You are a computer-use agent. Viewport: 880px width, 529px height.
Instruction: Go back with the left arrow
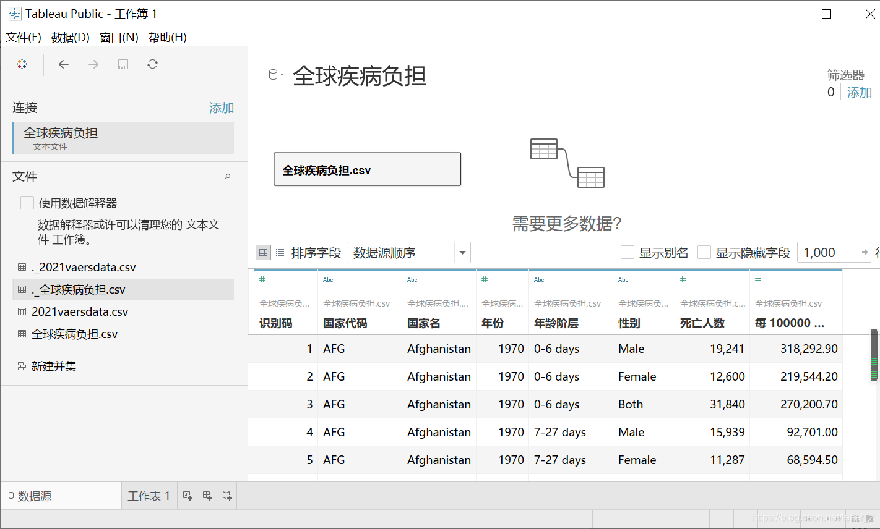[x=64, y=64]
